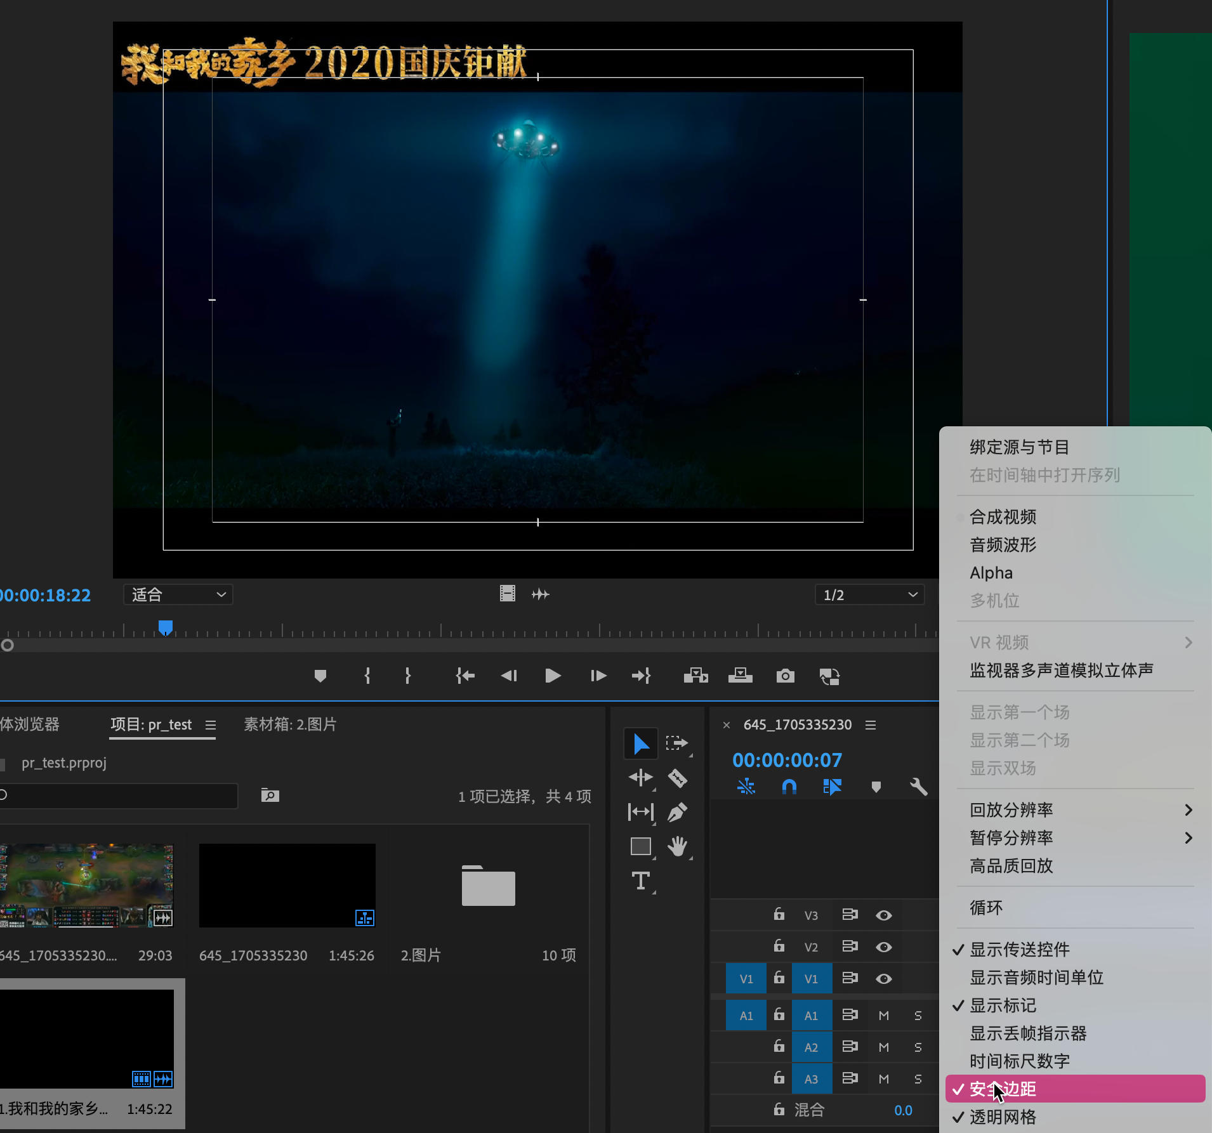
Task: Open timeline display settings wrench
Action: point(918,787)
